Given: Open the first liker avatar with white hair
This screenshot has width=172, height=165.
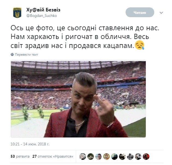Looking at the screenshot, I should (x=83, y=157).
